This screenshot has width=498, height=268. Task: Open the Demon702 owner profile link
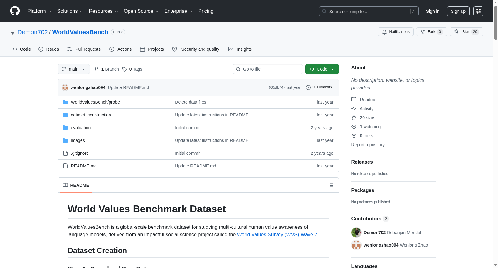(x=33, y=32)
